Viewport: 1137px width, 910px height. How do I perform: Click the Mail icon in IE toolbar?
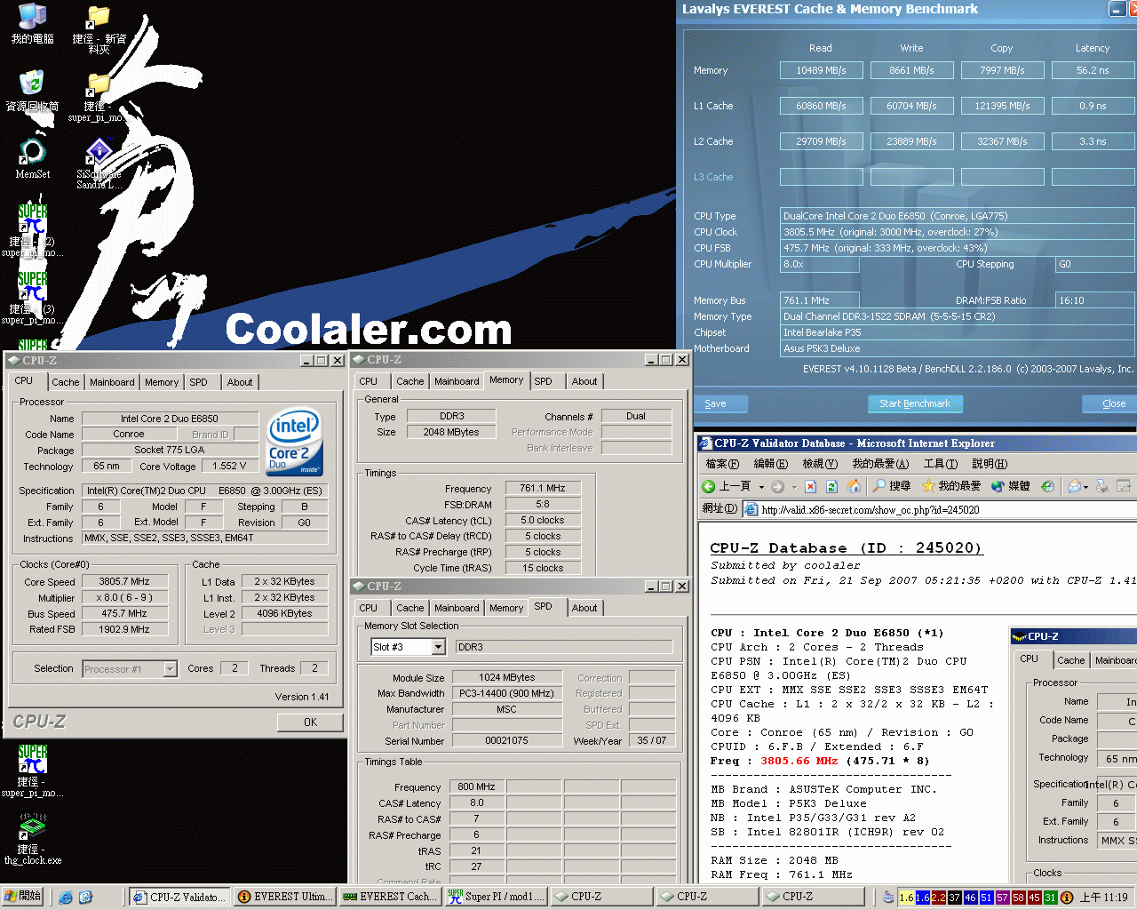(x=1074, y=486)
